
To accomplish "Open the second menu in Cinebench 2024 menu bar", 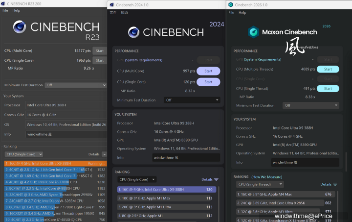I will point(124,12).
